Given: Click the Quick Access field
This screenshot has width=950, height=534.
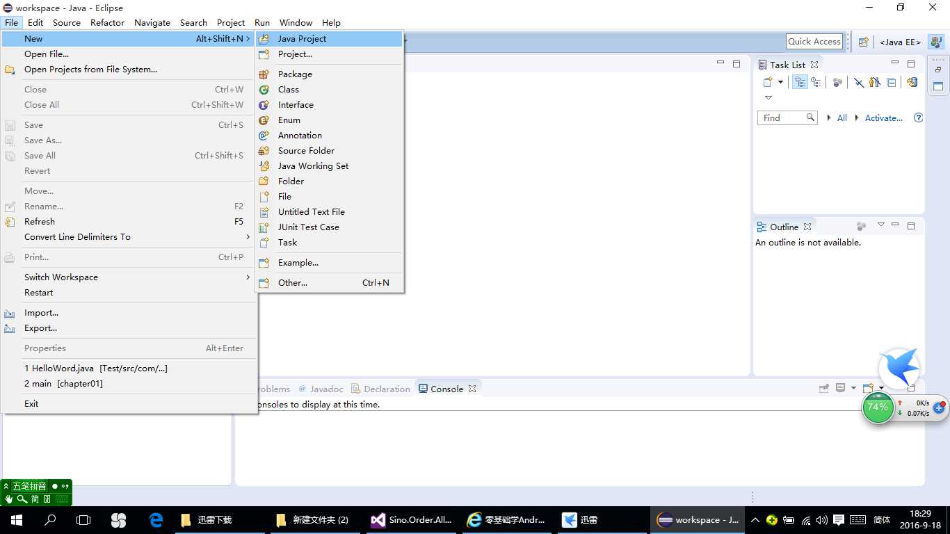Looking at the screenshot, I should point(814,42).
